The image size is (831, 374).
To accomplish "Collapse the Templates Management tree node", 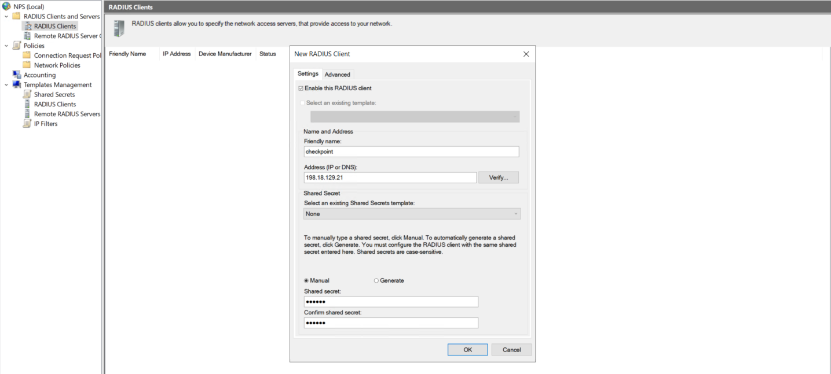I will 6,85.
